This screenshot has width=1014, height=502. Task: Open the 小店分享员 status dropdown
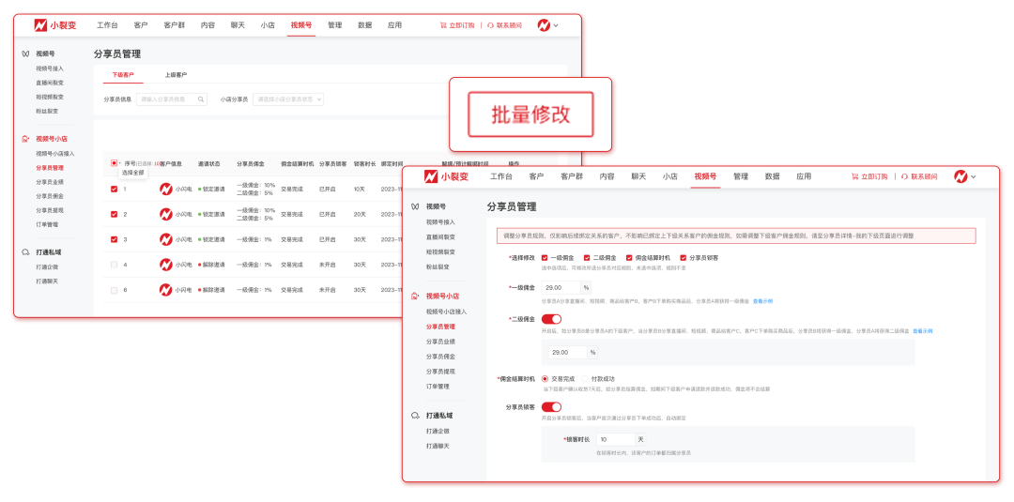pyautogui.click(x=289, y=99)
